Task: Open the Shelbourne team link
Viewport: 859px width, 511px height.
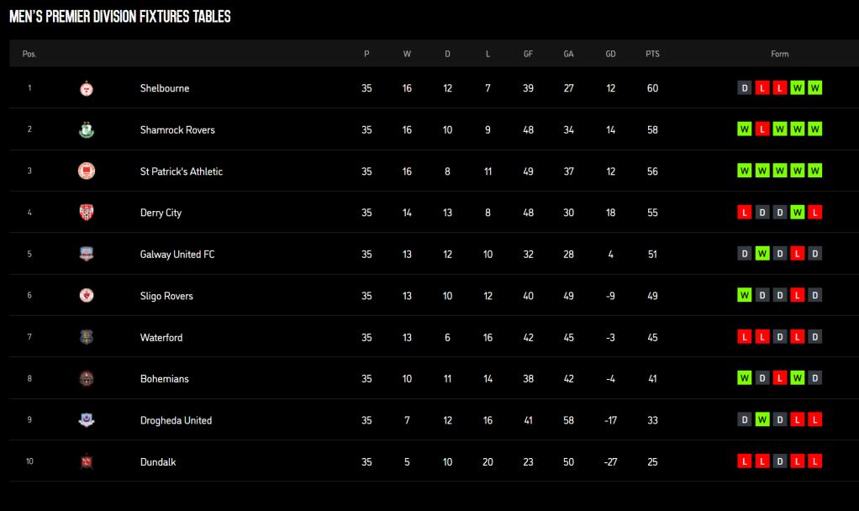Action: point(165,88)
